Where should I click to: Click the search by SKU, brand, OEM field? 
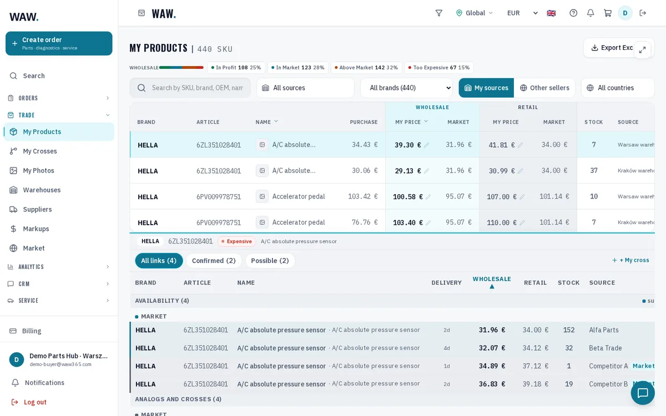pos(190,88)
